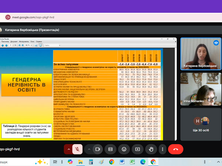Viewport: 222px width, 166px height.
Task: Expand audio settings arrow beside microphone
Action: [x=68, y=149]
